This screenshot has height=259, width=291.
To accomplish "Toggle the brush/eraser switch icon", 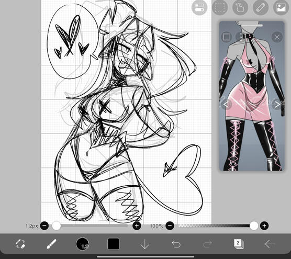I will pos(20,244).
